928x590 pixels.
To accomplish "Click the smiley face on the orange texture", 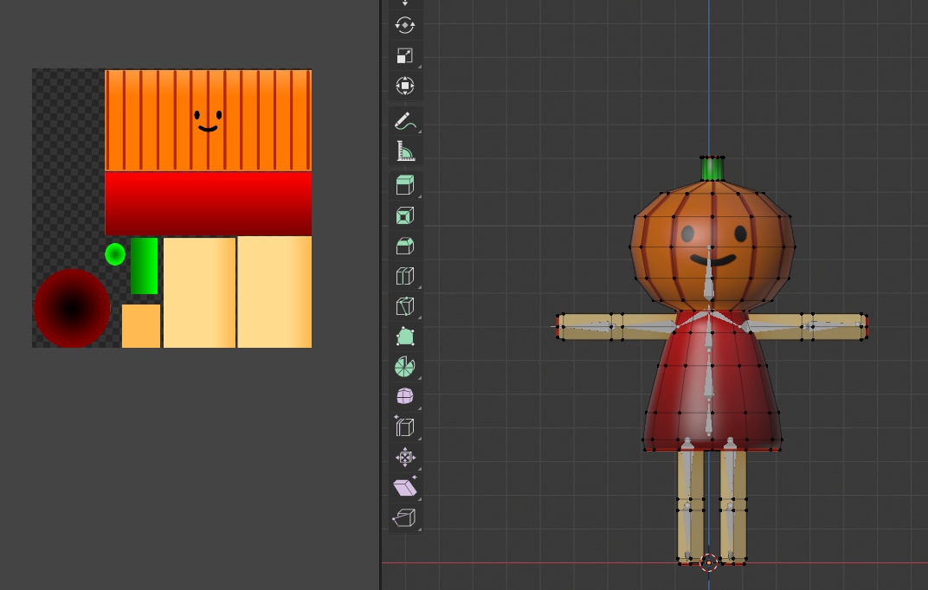I will [x=208, y=120].
